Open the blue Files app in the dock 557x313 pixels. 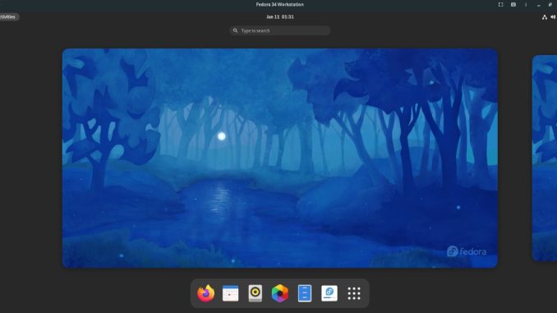(305, 293)
